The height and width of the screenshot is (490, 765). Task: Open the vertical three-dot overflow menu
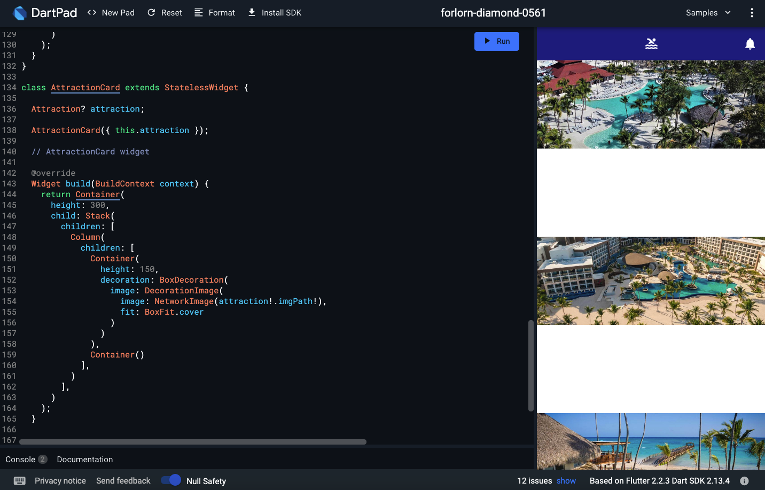752,13
